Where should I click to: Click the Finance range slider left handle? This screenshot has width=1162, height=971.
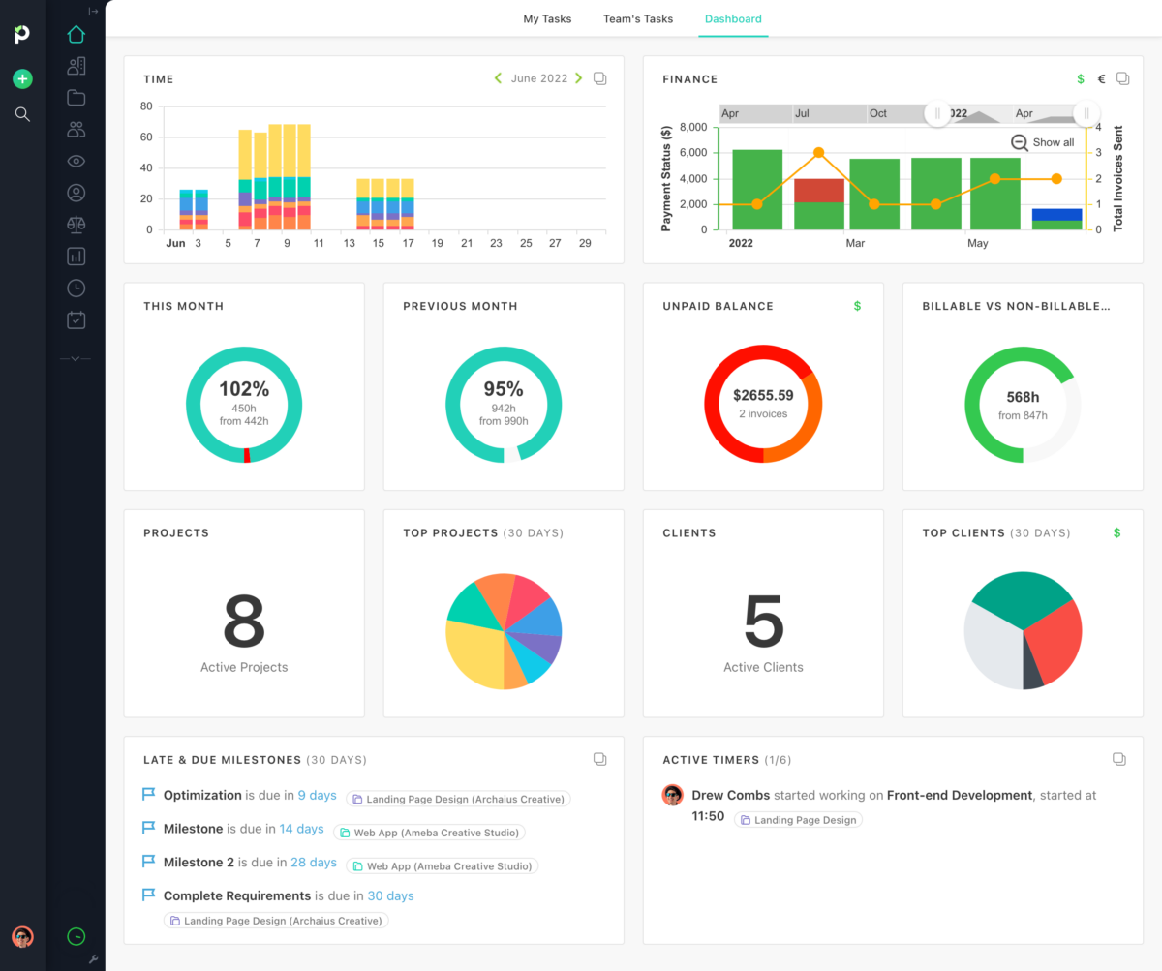[x=936, y=113]
